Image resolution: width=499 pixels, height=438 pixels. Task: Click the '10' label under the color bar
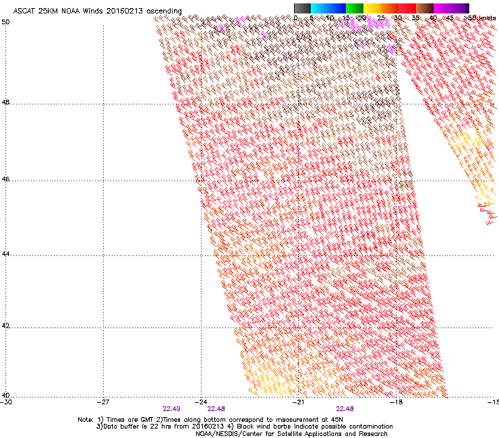pyautogui.click(x=330, y=18)
